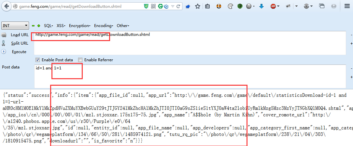Click the site identity globe icon
353x146 pixels.
15,7
